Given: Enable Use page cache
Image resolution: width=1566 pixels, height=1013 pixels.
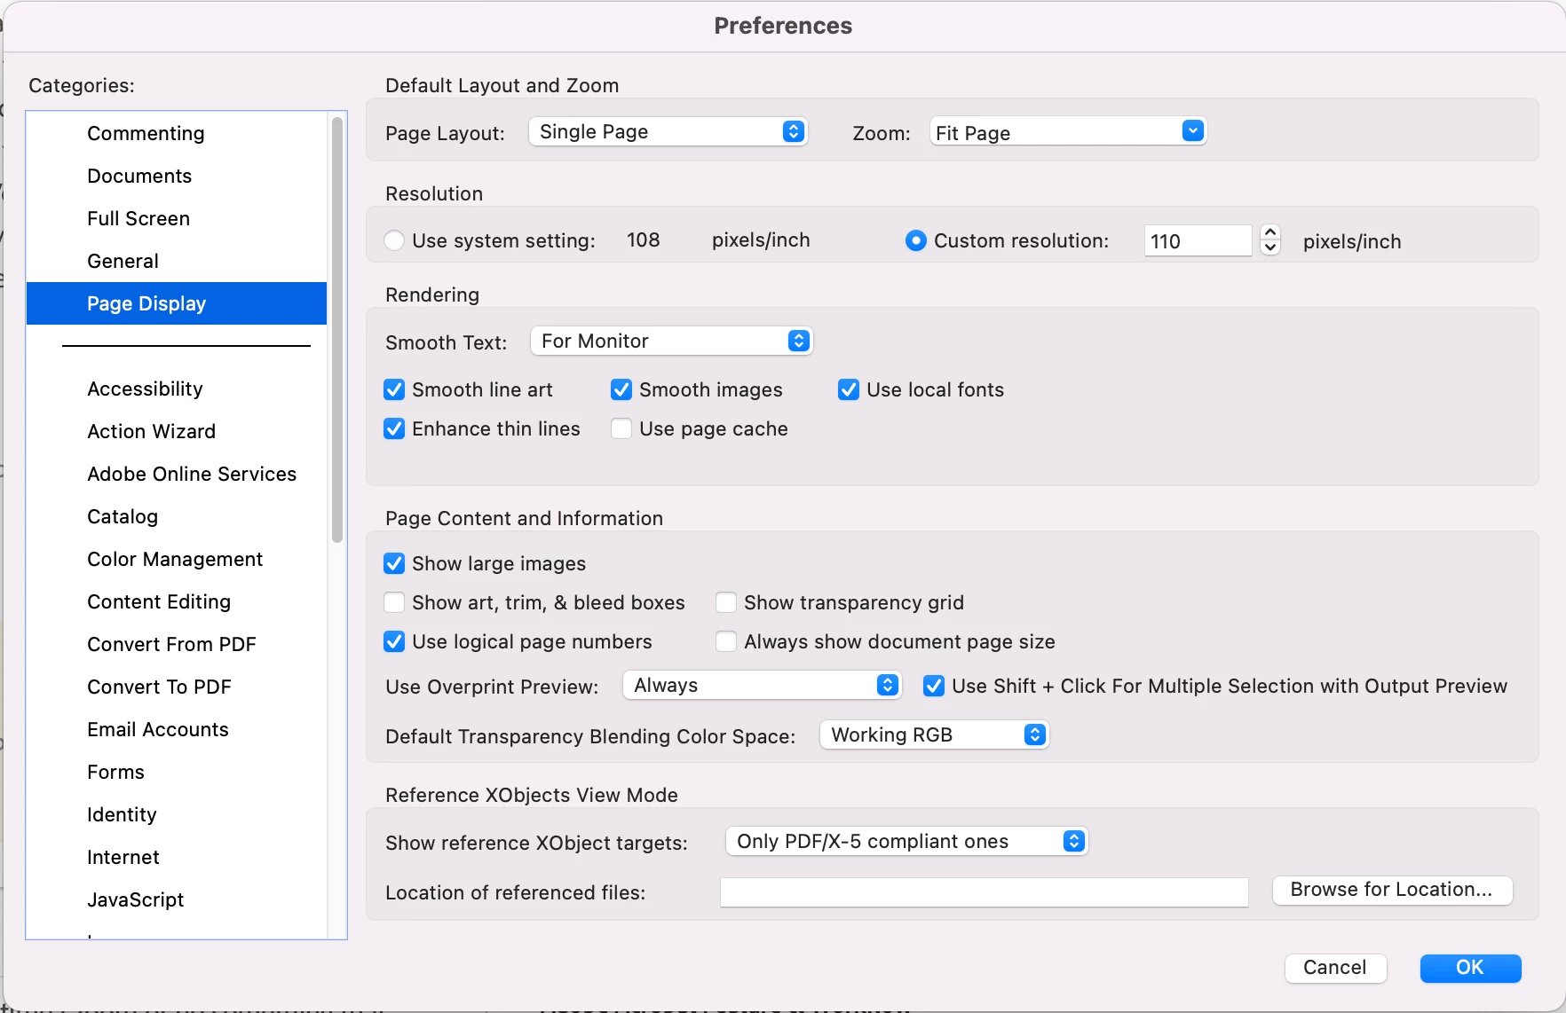Looking at the screenshot, I should 621,428.
